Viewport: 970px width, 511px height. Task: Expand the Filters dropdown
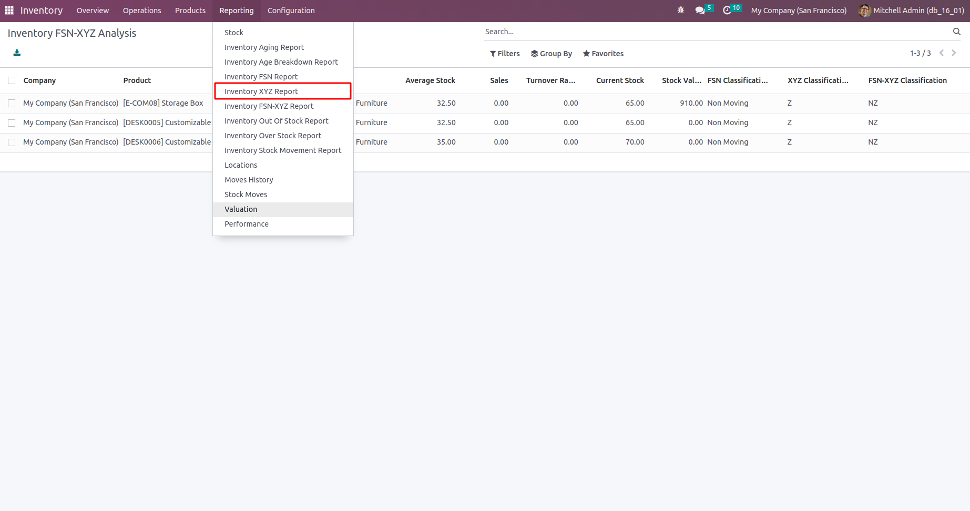coord(505,54)
